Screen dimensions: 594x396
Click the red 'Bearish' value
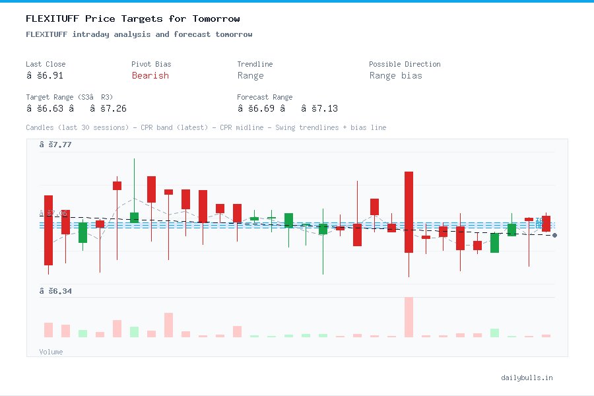(150, 75)
